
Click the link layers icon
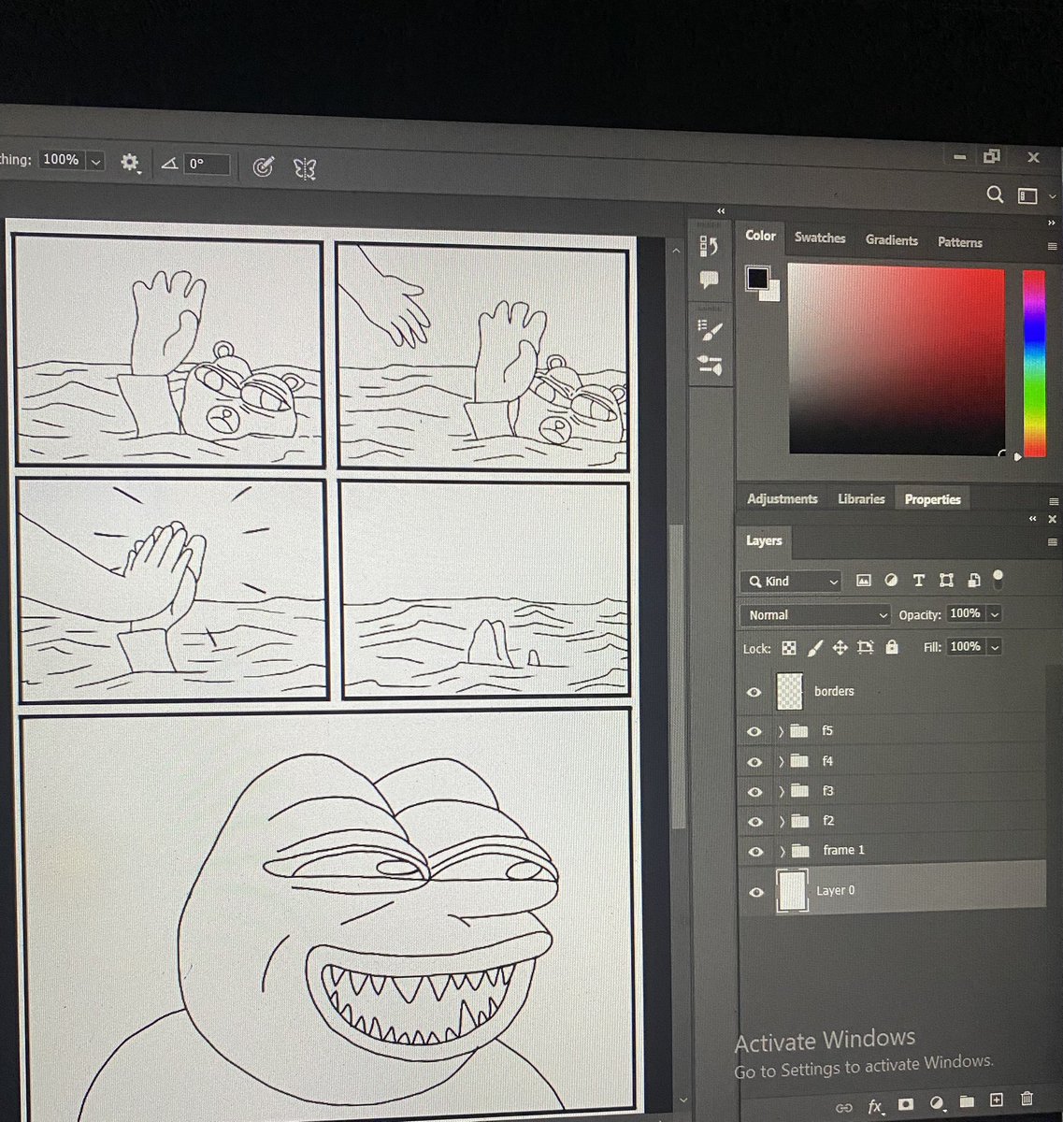pos(844,1107)
